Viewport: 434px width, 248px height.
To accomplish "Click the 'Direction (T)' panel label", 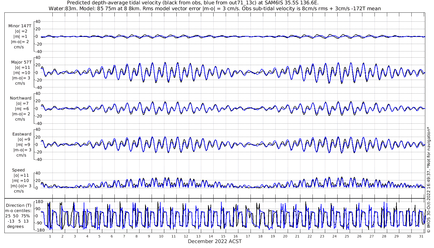I will tap(19, 205).
